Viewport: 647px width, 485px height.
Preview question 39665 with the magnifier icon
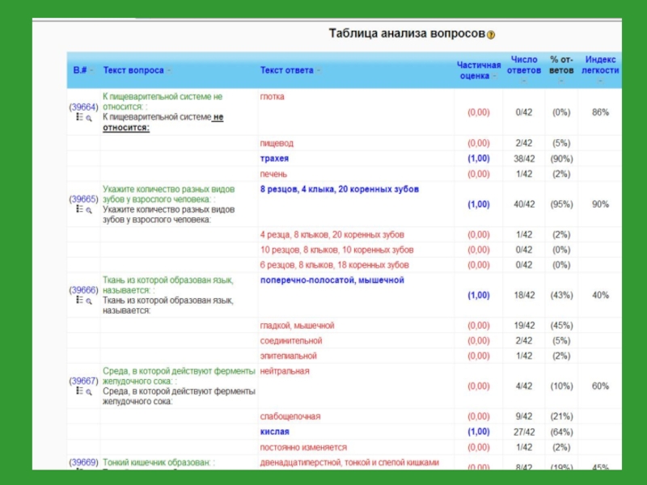(89, 210)
